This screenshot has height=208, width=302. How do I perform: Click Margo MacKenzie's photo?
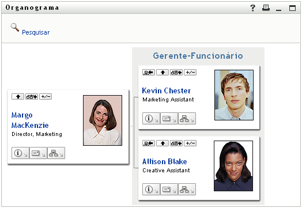(x=103, y=120)
